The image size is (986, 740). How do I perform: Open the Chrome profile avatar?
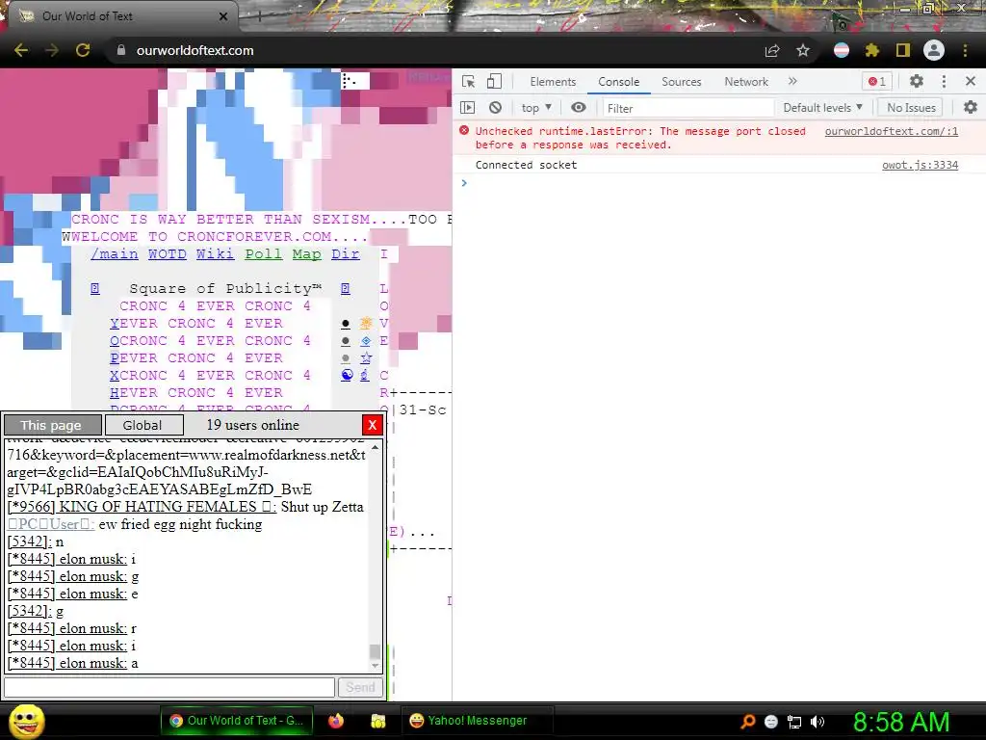point(934,50)
